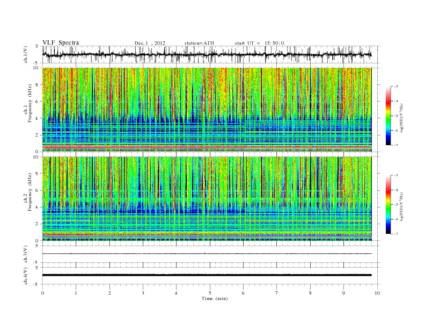Select the ch.2 "Frequency (kHz)" axis label
Screen dimensions: 425x329
[x=30, y=192]
